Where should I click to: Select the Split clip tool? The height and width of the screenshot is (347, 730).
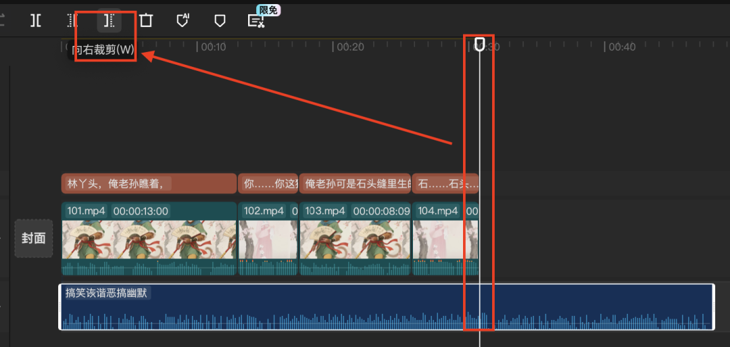pyautogui.click(x=36, y=21)
